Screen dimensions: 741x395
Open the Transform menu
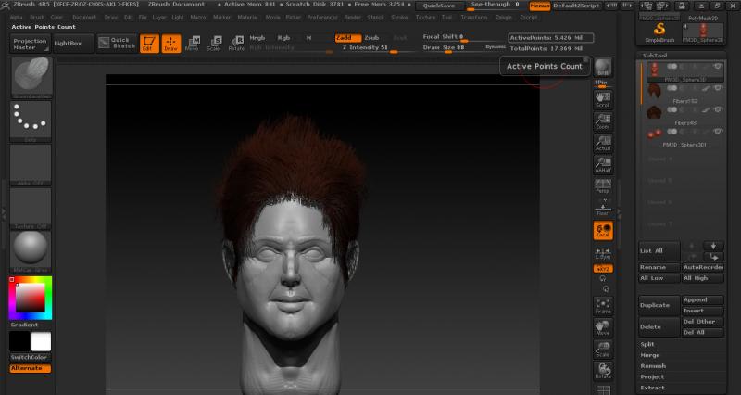click(473, 17)
